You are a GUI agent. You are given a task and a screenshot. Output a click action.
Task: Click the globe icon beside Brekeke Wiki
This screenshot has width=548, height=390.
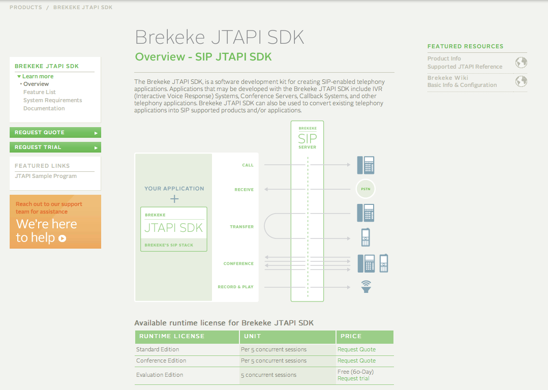click(x=521, y=81)
